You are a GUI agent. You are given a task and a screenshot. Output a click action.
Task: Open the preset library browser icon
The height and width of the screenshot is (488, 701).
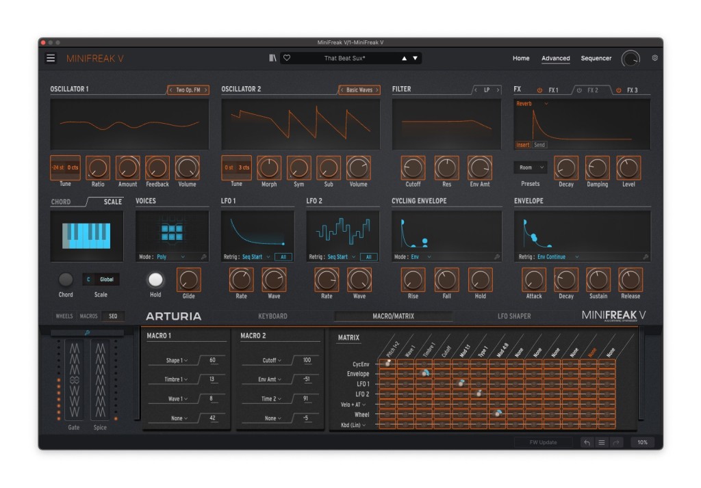(x=272, y=58)
